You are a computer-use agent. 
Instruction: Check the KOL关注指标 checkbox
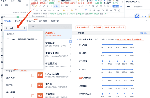(33, 75)
